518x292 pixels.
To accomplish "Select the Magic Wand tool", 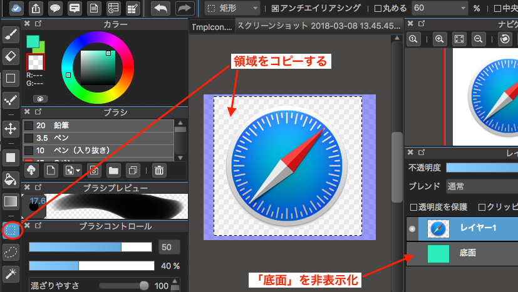I will pos(11,274).
